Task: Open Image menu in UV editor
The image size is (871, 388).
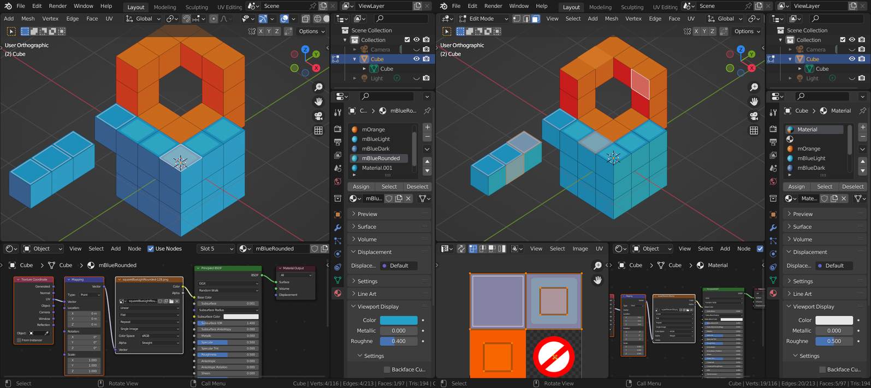Action: (580, 248)
